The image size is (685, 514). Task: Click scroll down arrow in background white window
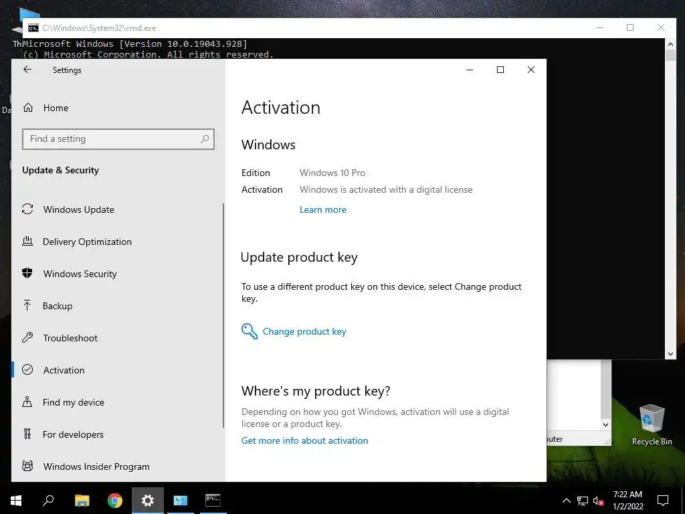(605, 424)
